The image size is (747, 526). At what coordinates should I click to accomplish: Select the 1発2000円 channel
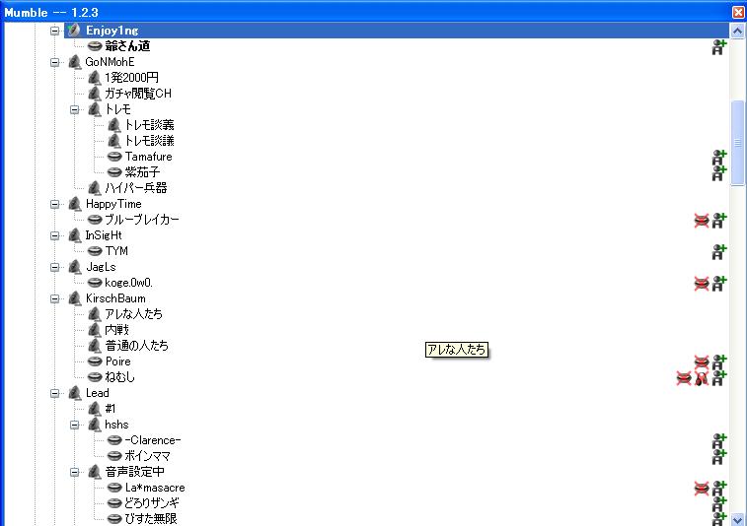(x=131, y=78)
